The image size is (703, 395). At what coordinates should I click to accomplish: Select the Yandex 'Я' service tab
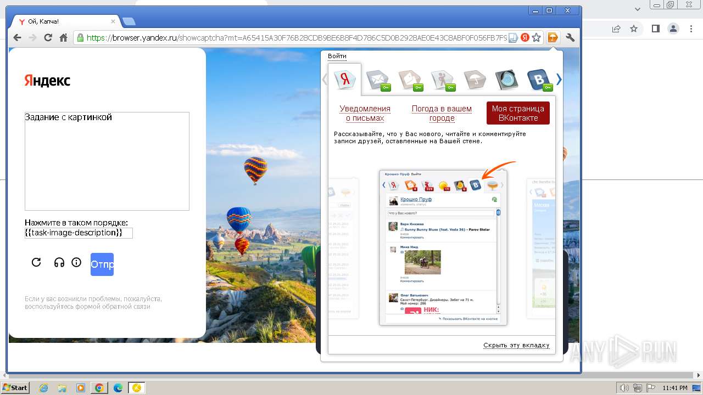tap(345, 80)
